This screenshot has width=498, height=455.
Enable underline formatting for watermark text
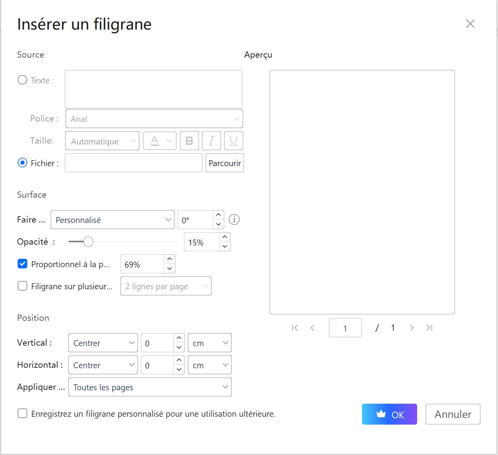point(233,140)
